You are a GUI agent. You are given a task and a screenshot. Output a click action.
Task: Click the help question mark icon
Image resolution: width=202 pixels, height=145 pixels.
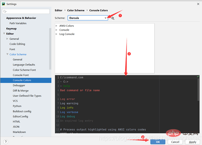click(5, 142)
